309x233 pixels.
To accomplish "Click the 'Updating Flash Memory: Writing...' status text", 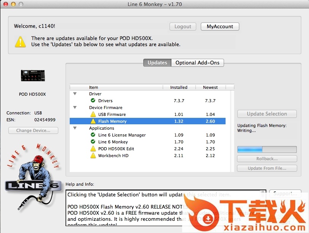I will tap(262, 128).
